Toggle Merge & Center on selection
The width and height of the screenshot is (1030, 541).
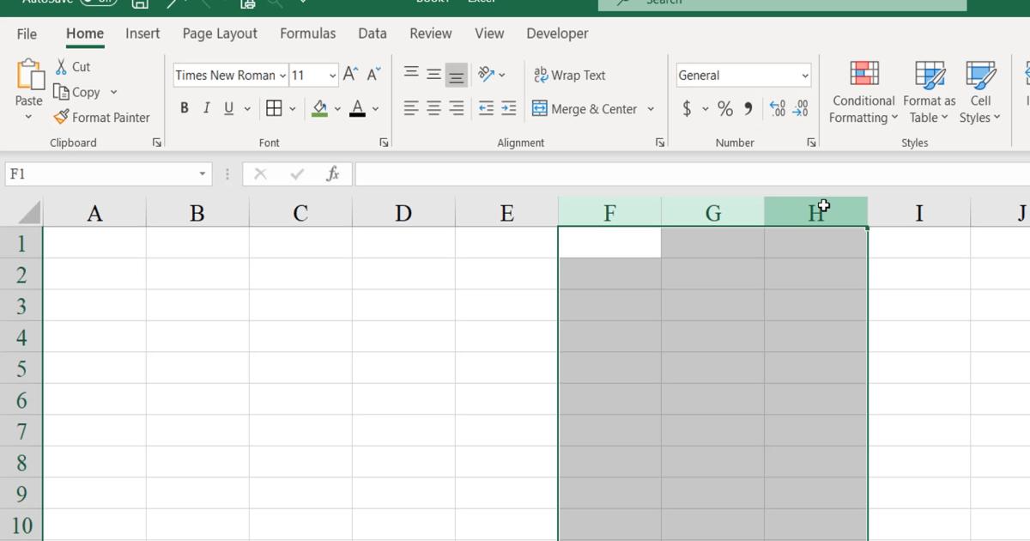pyautogui.click(x=589, y=108)
